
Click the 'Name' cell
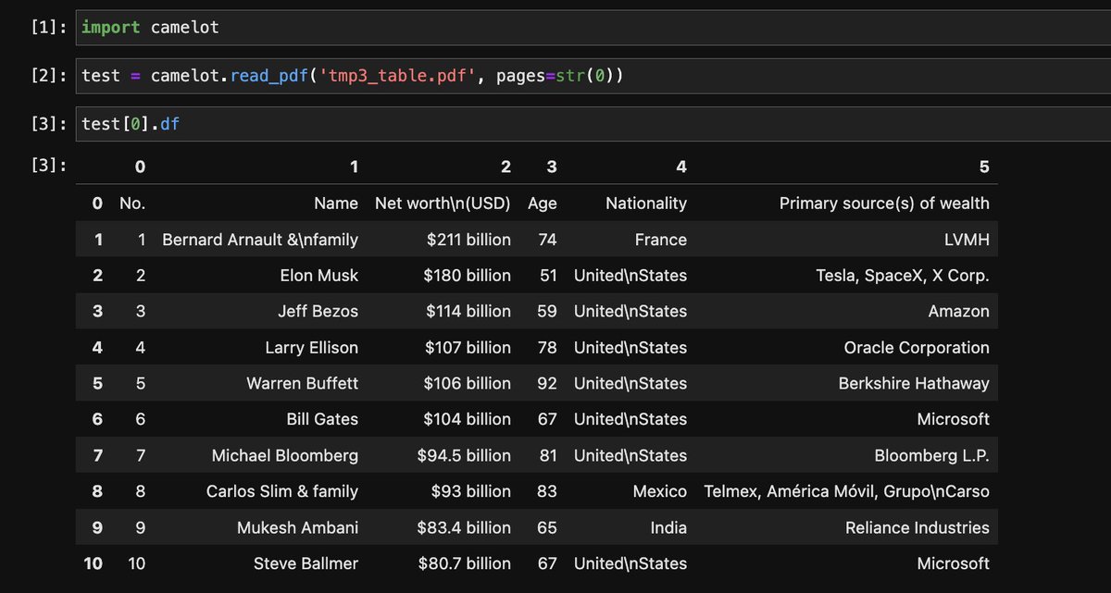point(336,204)
